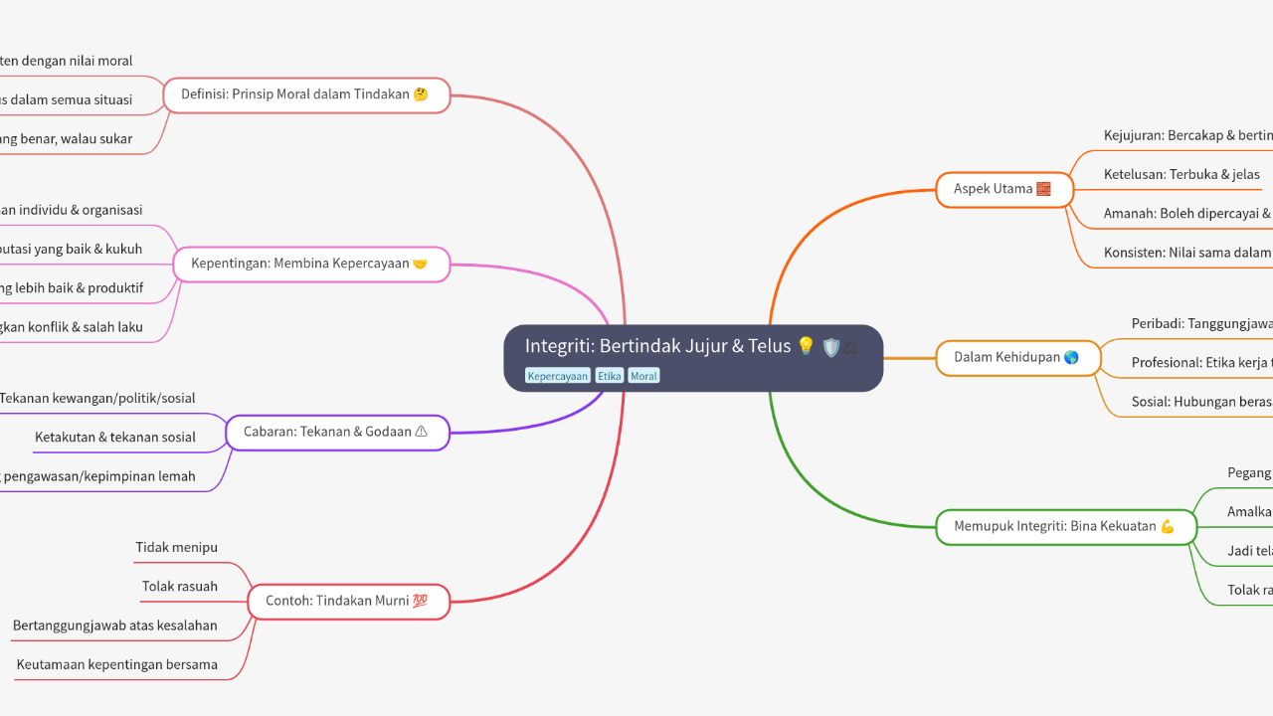Select 'Keutamaan kepentingan bersama' leaf
This screenshot has width=1273, height=716.
click(117, 664)
